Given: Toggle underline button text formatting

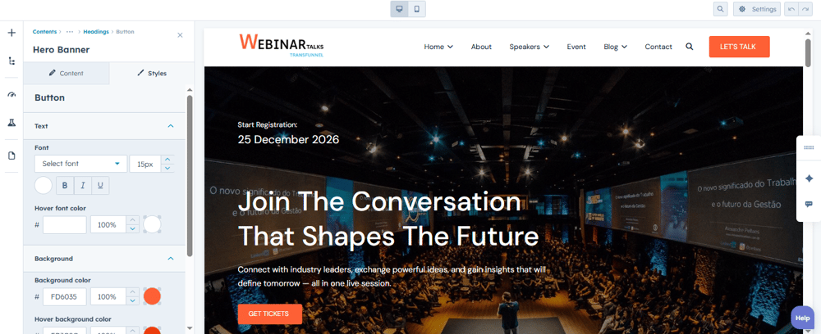Looking at the screenshot, I should point(100,185).
